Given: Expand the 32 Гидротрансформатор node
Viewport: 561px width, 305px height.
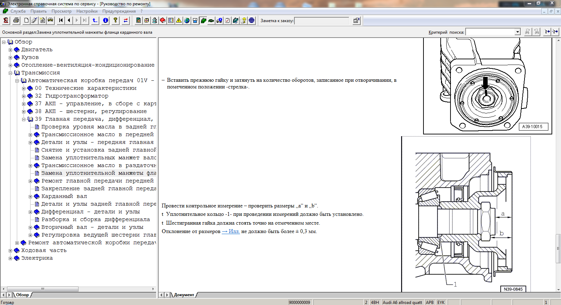Looking at the screenshot, I should click(24, 96).
